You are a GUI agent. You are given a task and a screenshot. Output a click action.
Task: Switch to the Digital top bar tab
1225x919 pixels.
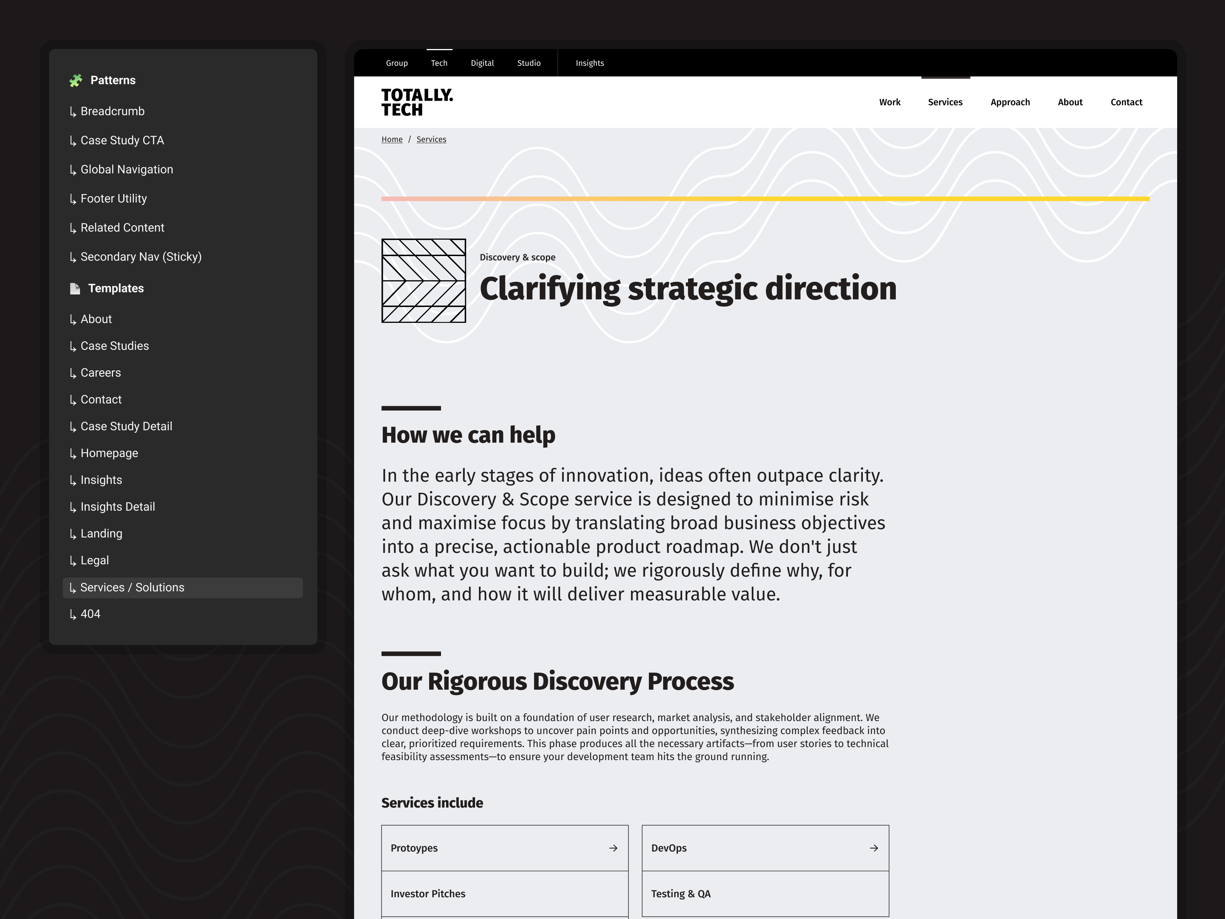tap(482, 63)
